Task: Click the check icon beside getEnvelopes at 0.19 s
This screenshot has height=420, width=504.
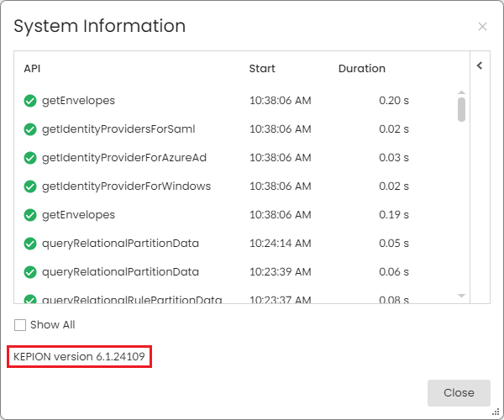Action: pos(30,215)
